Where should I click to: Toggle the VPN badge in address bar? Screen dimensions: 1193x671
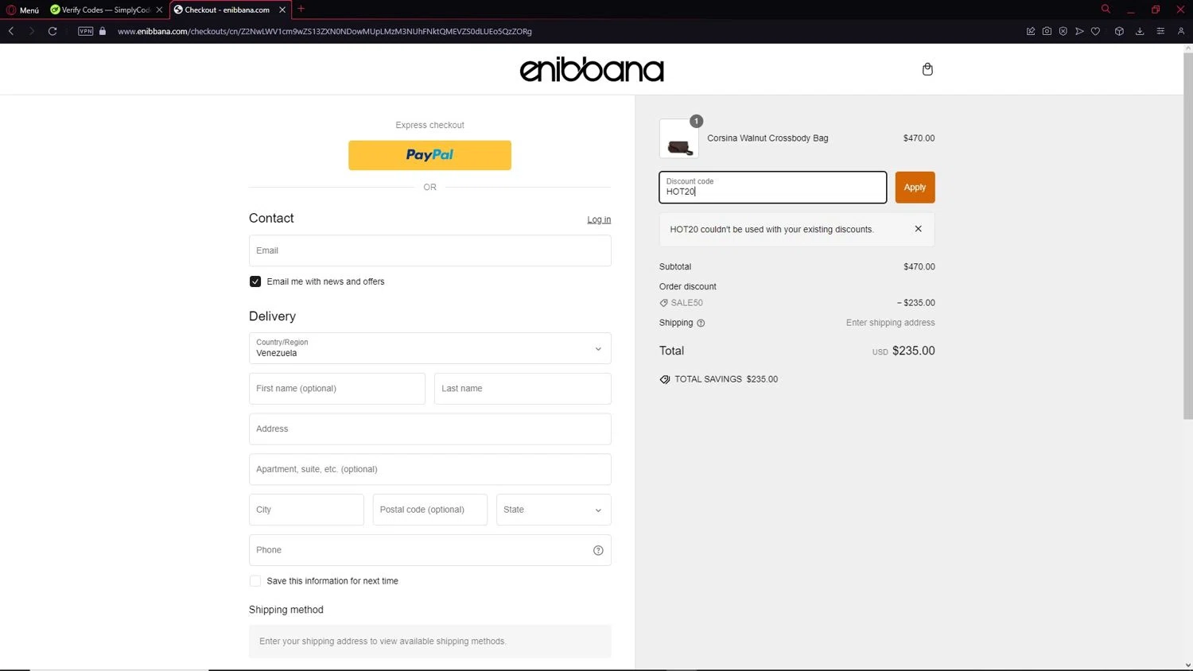tap(86, 31)
